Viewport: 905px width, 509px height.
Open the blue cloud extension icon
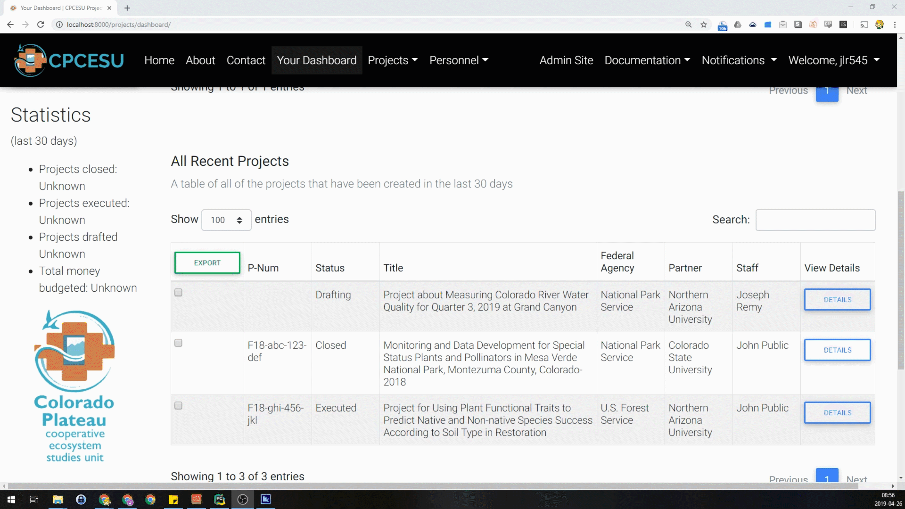(753, 25)
